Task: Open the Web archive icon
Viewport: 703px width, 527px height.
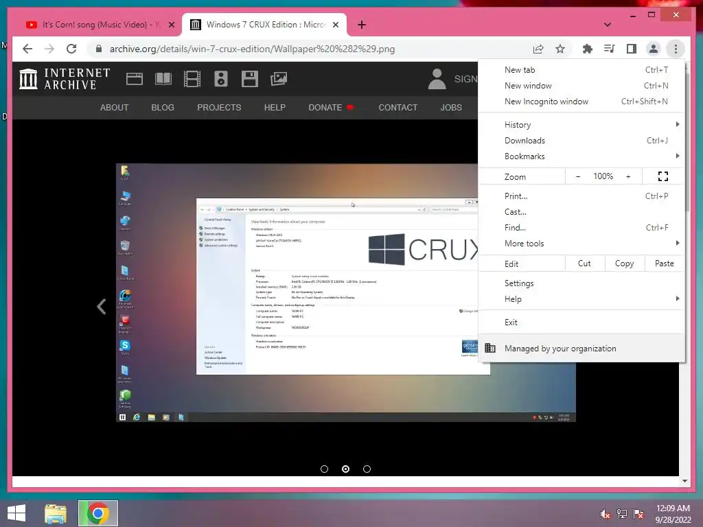Action: 134,79
